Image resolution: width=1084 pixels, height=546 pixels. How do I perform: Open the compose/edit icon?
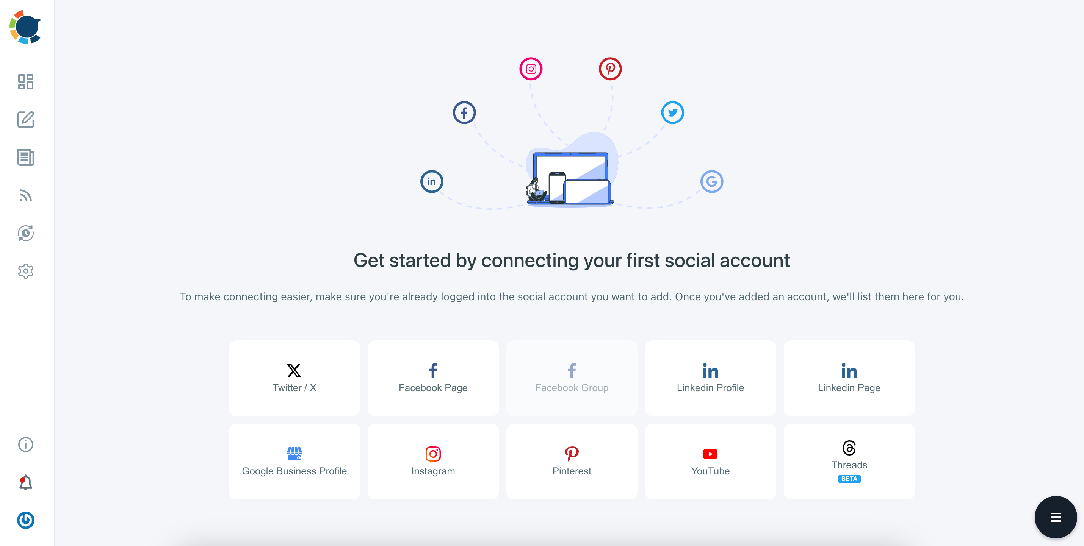pos(26,119)
